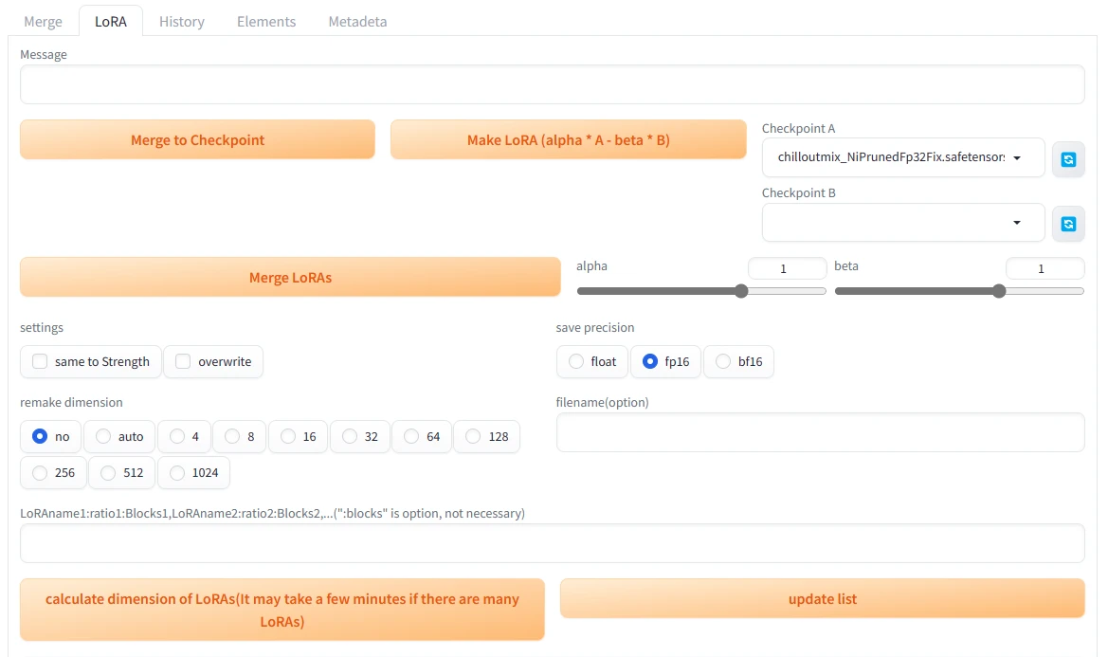The height and width of the screenshot is (657, 1108).
Task: Choose bf16 save precision
Action: (x=723, y=361)
